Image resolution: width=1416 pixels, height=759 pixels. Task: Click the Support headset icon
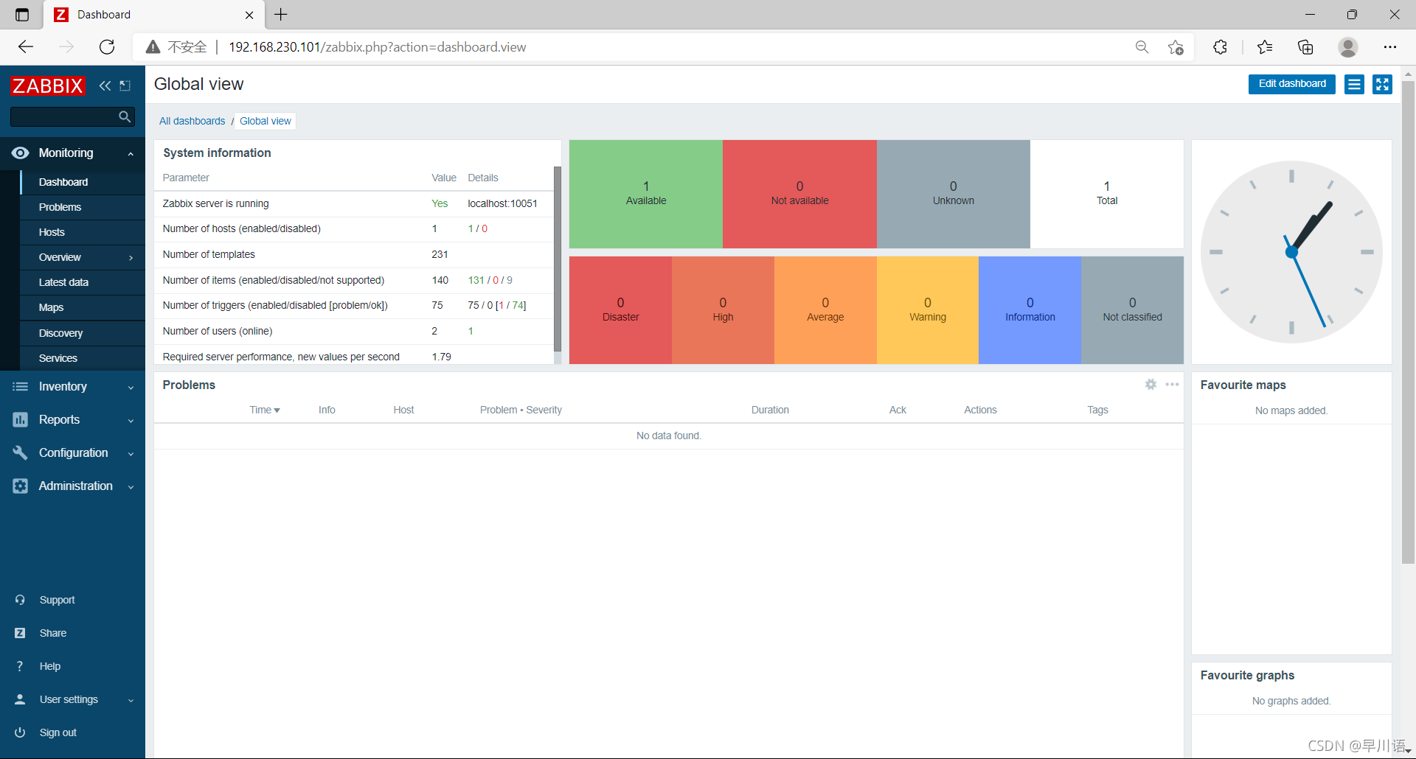21,600
